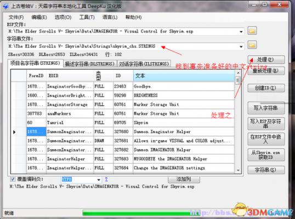This screenshot has height=219, width=295.
Task: Select the "Goodbye." text cell
Action: (184, 87)
